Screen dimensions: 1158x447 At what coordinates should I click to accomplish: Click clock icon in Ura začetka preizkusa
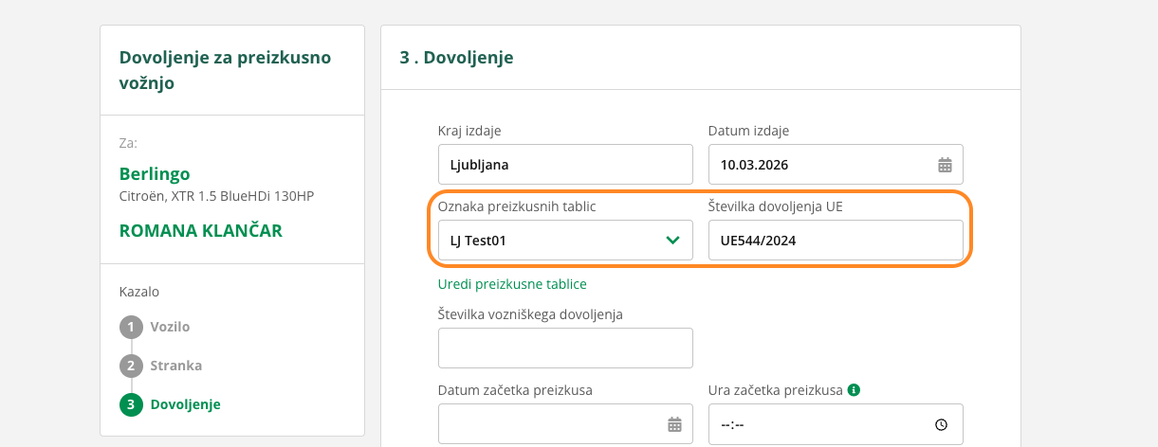tap(941, 424)
